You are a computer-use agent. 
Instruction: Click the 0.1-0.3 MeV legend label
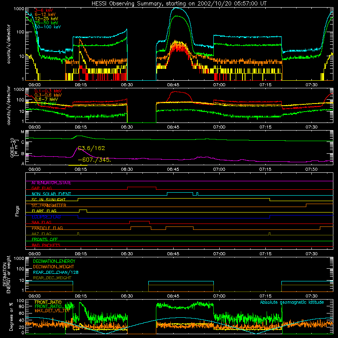[x=48, y=91]
